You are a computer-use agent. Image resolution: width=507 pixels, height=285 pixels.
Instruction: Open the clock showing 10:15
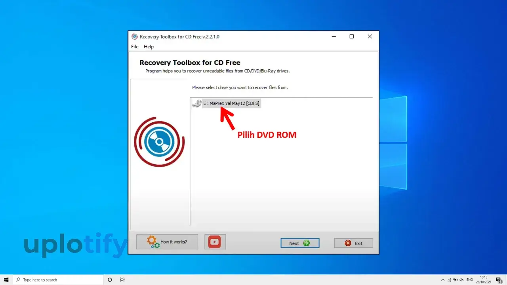click(x=484, y=280)
